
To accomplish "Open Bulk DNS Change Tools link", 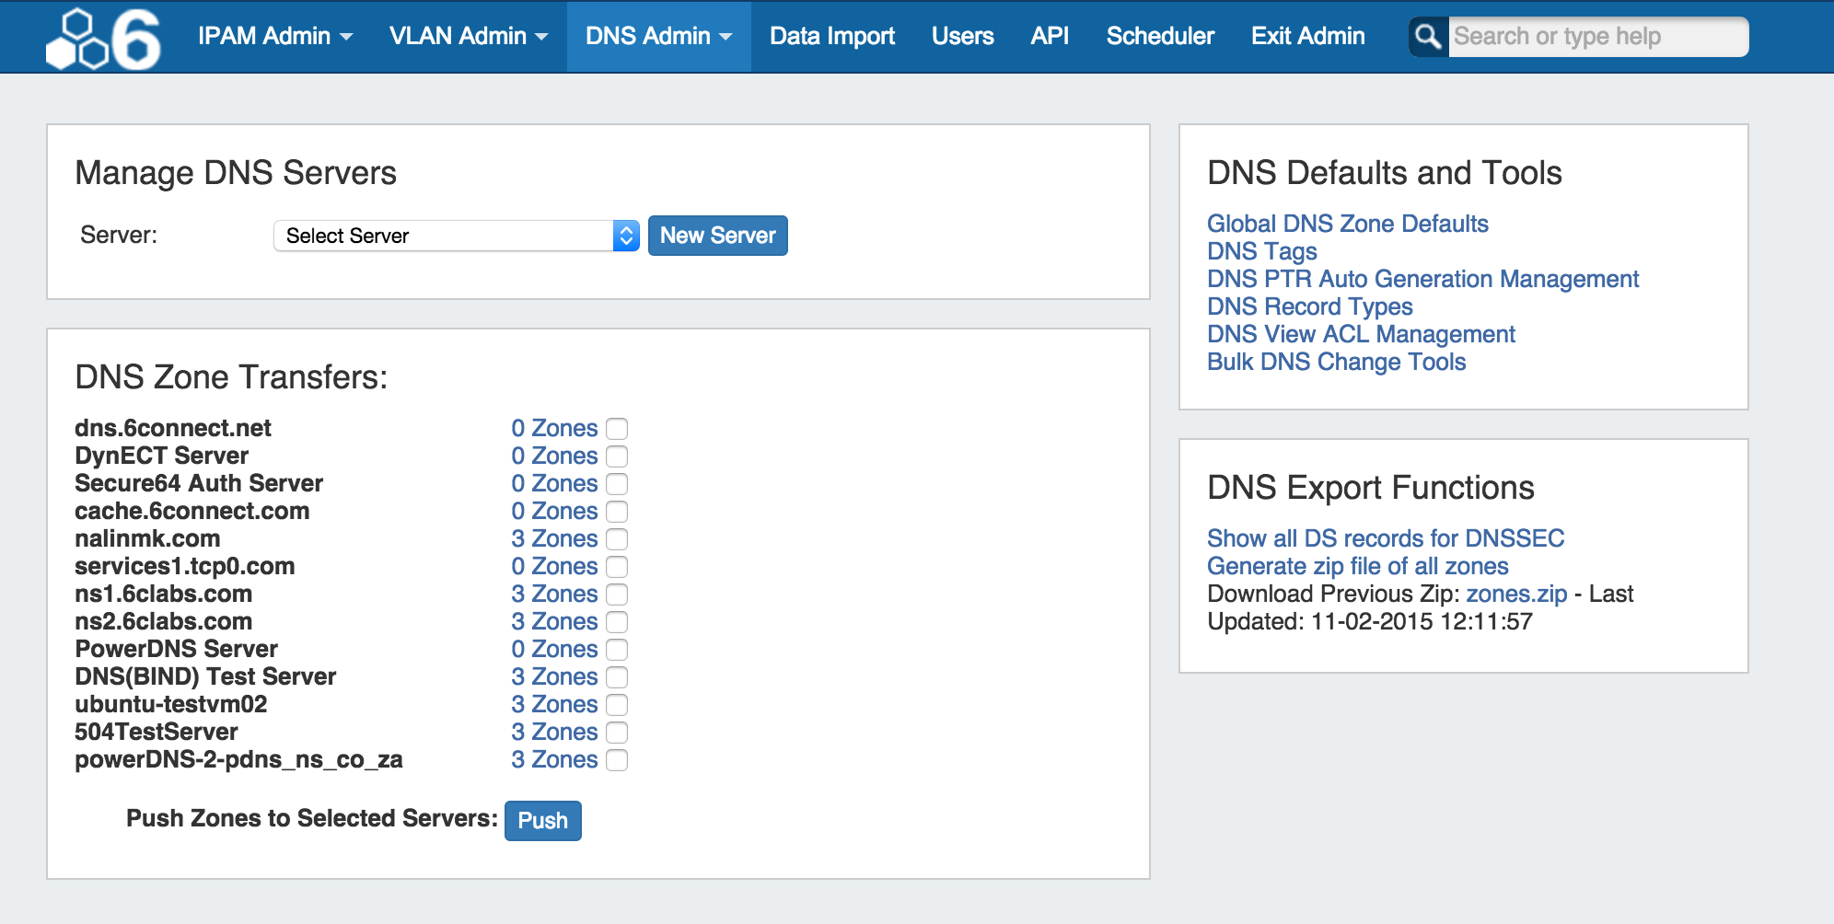I will point(1336,362).
